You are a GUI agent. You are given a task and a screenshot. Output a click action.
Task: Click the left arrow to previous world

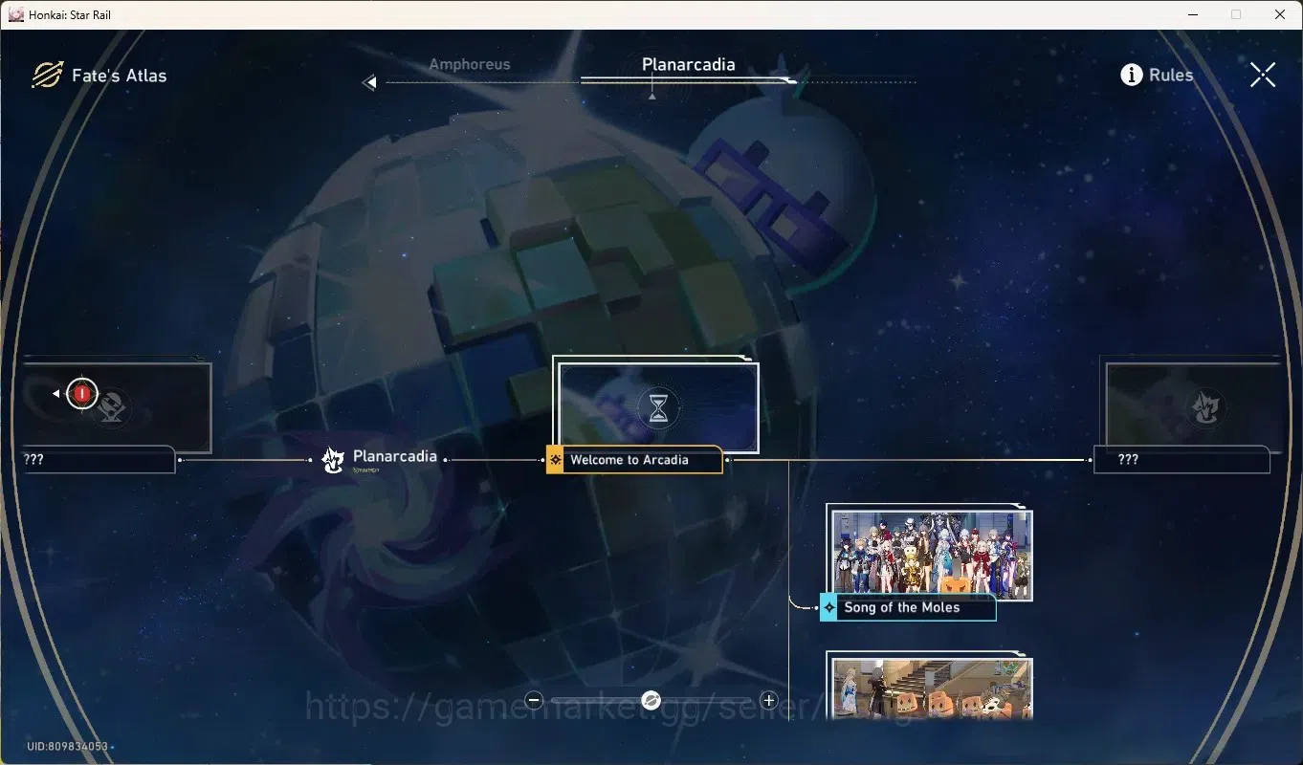[x=369, y=83]
